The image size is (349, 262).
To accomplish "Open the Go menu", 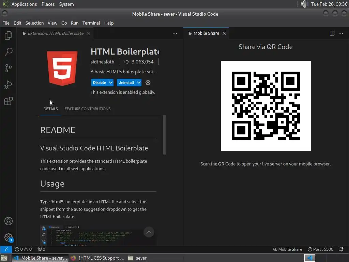I will [x=64, y=23].
